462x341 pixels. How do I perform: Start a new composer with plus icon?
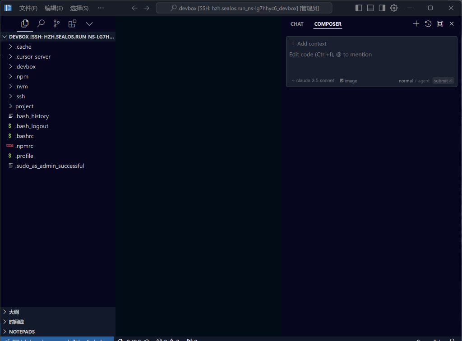(416, 23)
